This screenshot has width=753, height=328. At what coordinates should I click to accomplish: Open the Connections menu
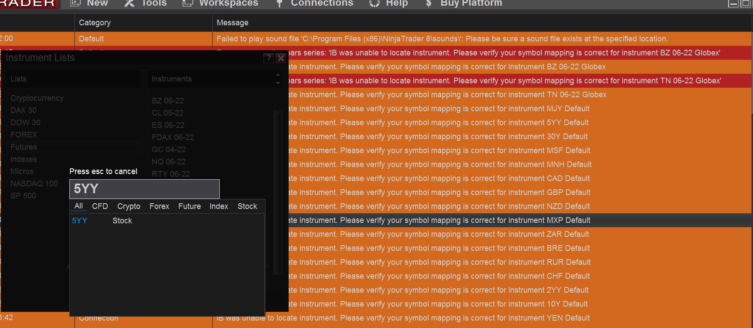(322, 3)
